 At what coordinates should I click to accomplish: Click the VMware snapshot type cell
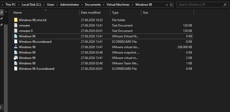point(126,52)
